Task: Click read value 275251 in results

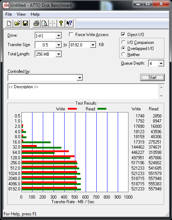Action: pyautogui.click(x=155, y=142)
